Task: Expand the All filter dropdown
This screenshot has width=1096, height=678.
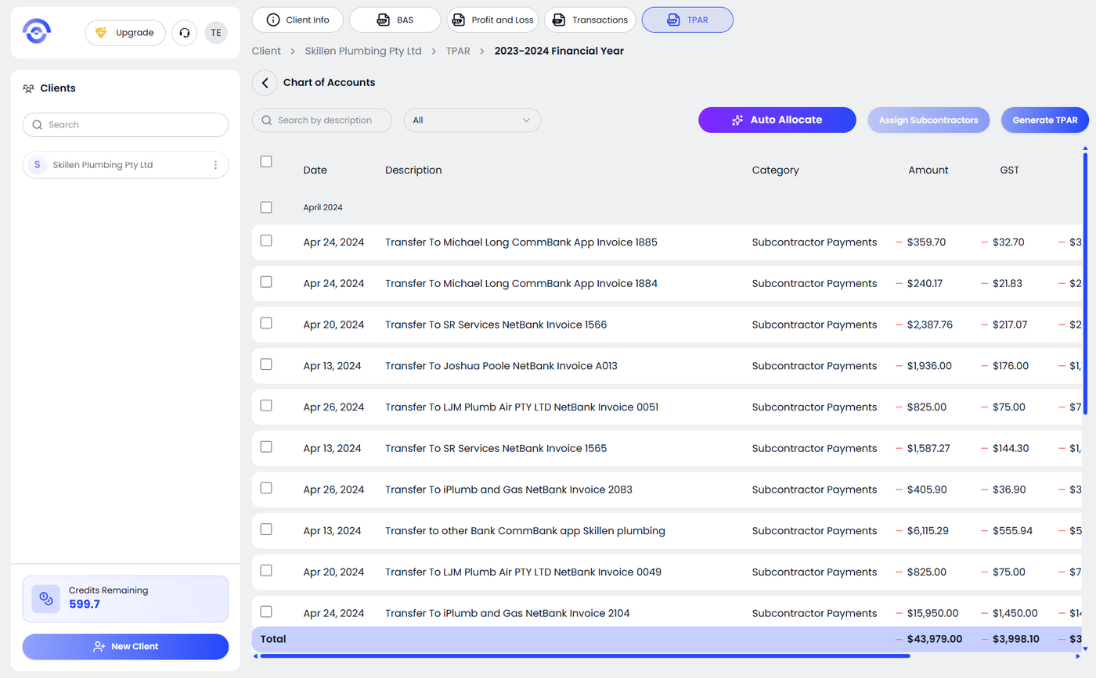Action: pyautogui.click(x=472, y=120)
